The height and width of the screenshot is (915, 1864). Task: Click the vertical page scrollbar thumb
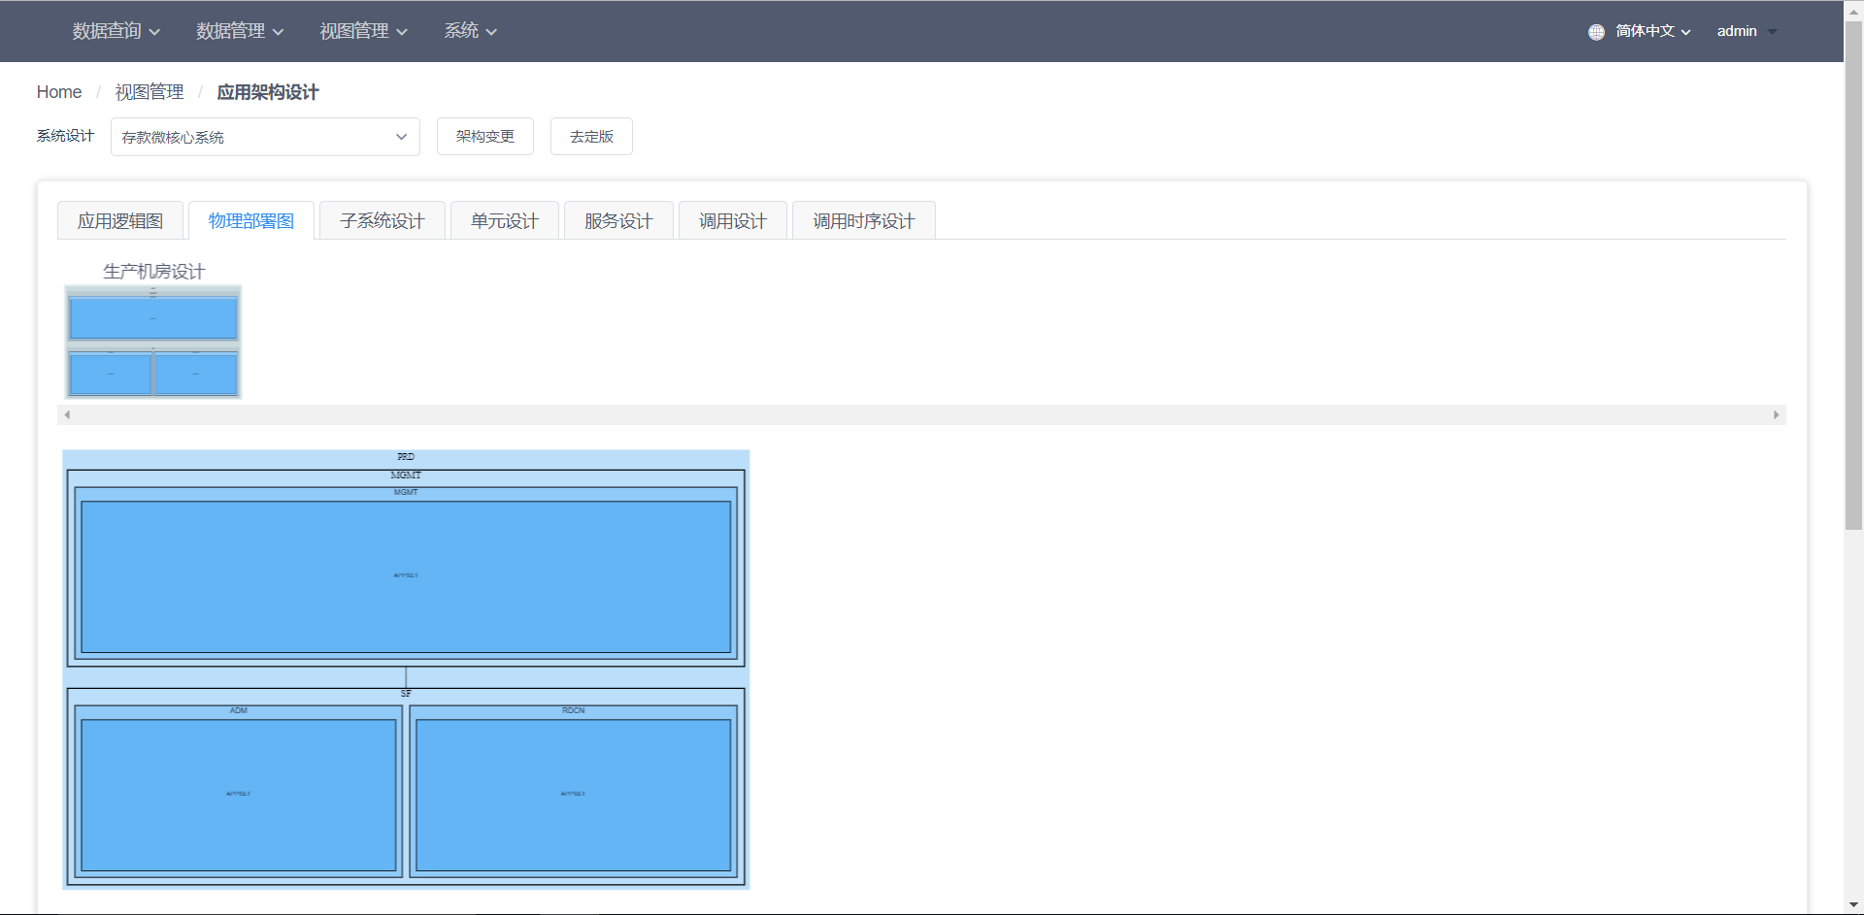pos(1854,275)
